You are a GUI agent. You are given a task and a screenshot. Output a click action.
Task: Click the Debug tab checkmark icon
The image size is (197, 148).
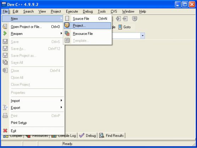pyautogui.click(x=82, y=135)
